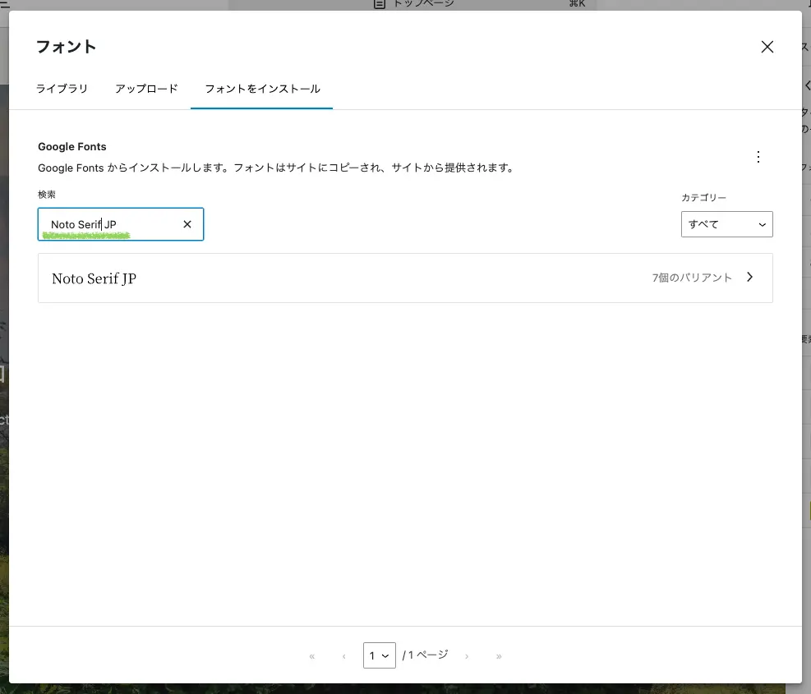Open the ライブラリ tab

coord(62,89)
